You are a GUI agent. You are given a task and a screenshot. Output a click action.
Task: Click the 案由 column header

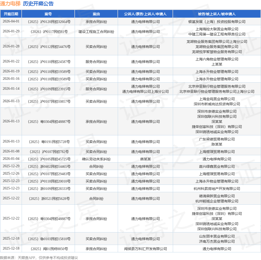(x=96, y=14)
